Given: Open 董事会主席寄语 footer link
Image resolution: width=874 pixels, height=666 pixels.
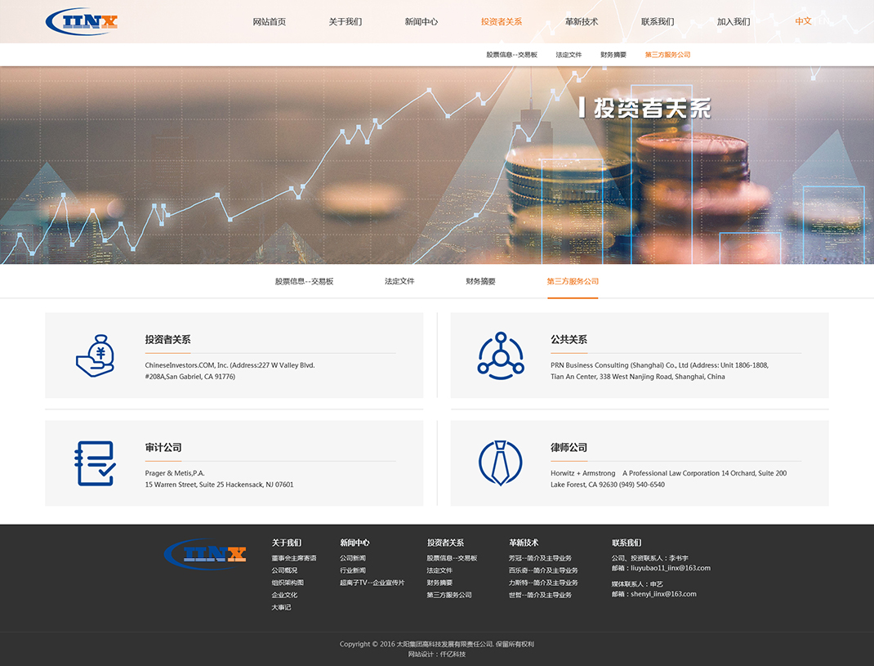Looking at the screenshot, I should (x=294, y=558).
